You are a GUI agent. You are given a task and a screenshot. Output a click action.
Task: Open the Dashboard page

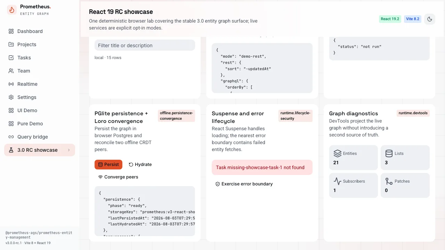tap(40, 31)
